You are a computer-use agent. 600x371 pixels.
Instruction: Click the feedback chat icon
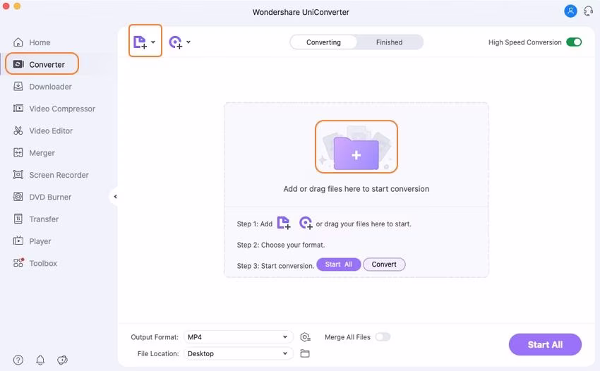62,360
